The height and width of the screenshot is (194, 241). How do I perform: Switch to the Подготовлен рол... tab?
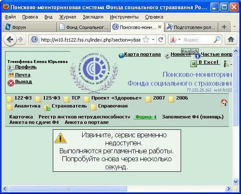point(191,27)
